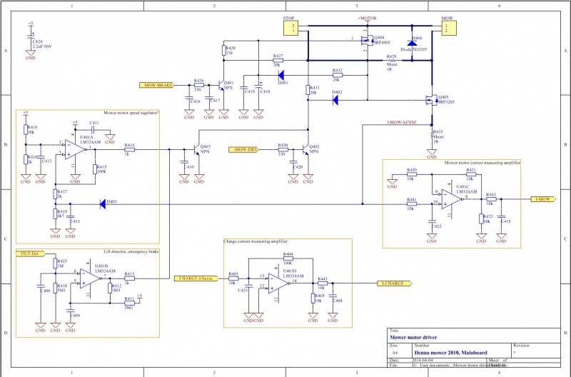Click the U401B op-amp triangle
The height and width of the screenshot is (377, 571).
tap(90, 278)
